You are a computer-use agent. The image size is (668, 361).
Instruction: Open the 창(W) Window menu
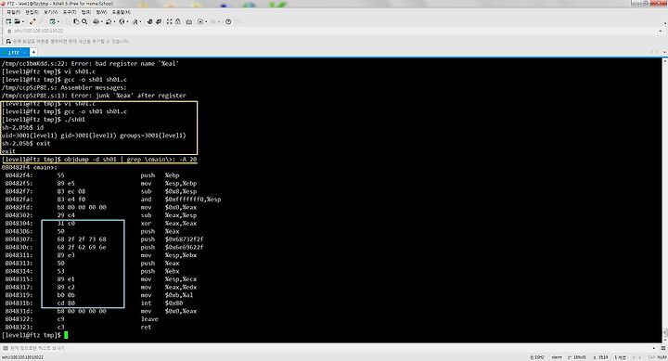tap(101, 12)
